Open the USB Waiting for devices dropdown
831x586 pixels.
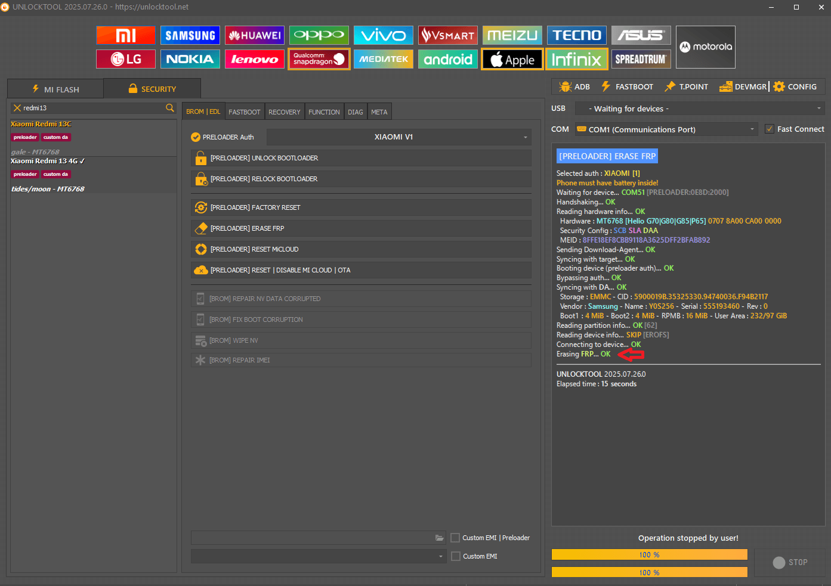point(699,108)
